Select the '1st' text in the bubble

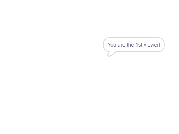[139, 45]
